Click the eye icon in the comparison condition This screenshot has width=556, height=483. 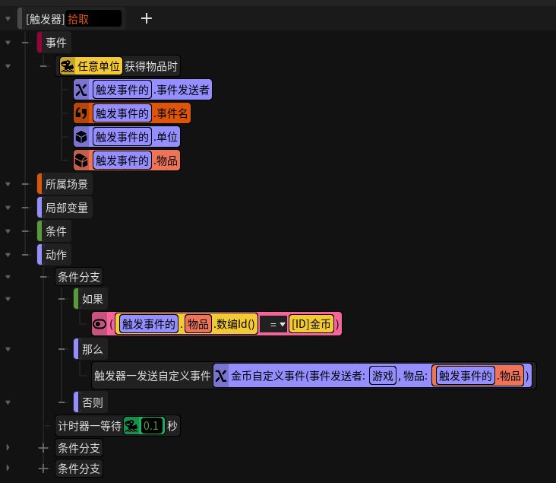[100, 324]
